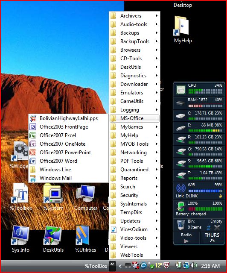Image resolution: width=227 pixels, height=273 pixels.
Task: Open the Backups menu folder
Action: point(135,33)
